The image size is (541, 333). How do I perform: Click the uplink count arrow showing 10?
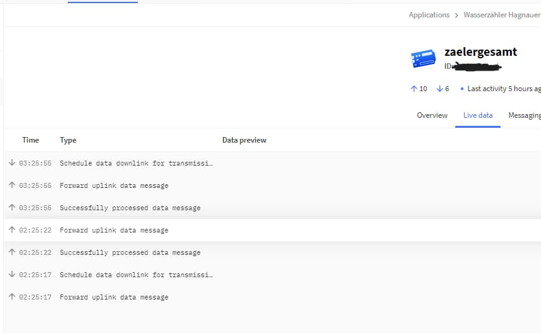coord(414,89)
